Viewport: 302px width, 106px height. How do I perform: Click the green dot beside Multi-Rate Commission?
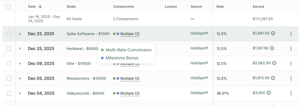click(x=102, y=50)
